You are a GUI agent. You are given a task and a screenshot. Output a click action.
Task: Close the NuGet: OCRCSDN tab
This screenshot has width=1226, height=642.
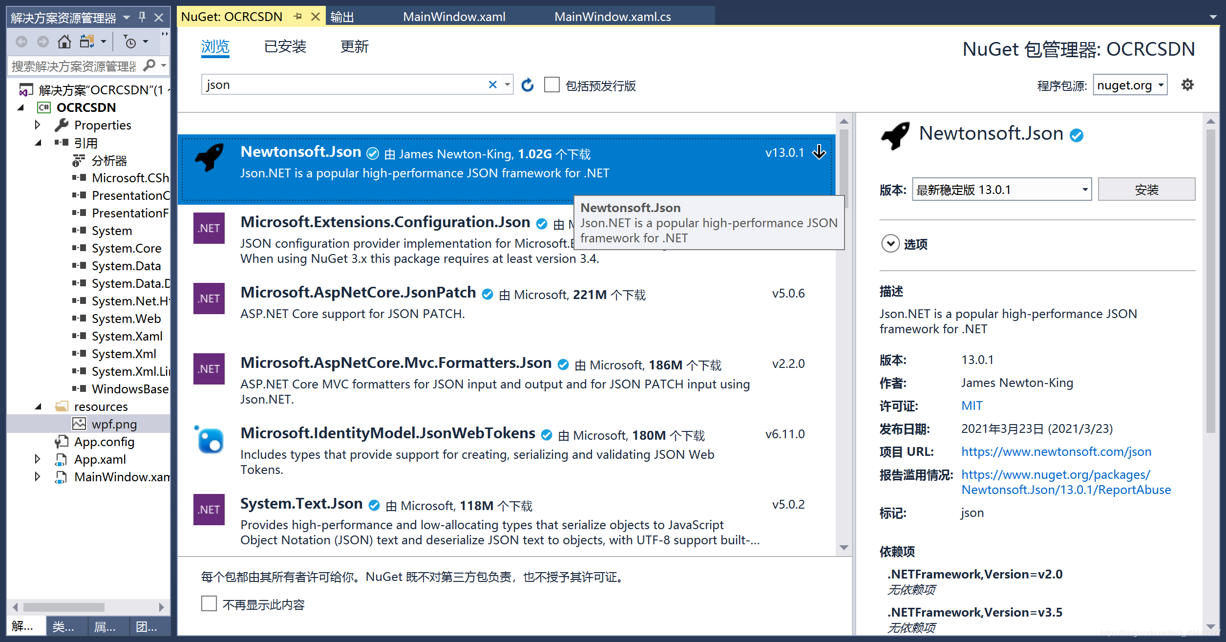(316, 17)
